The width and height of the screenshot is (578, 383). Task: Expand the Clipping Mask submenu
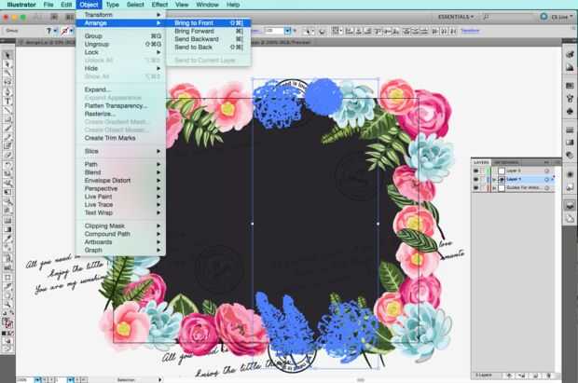tap(120, 226)
